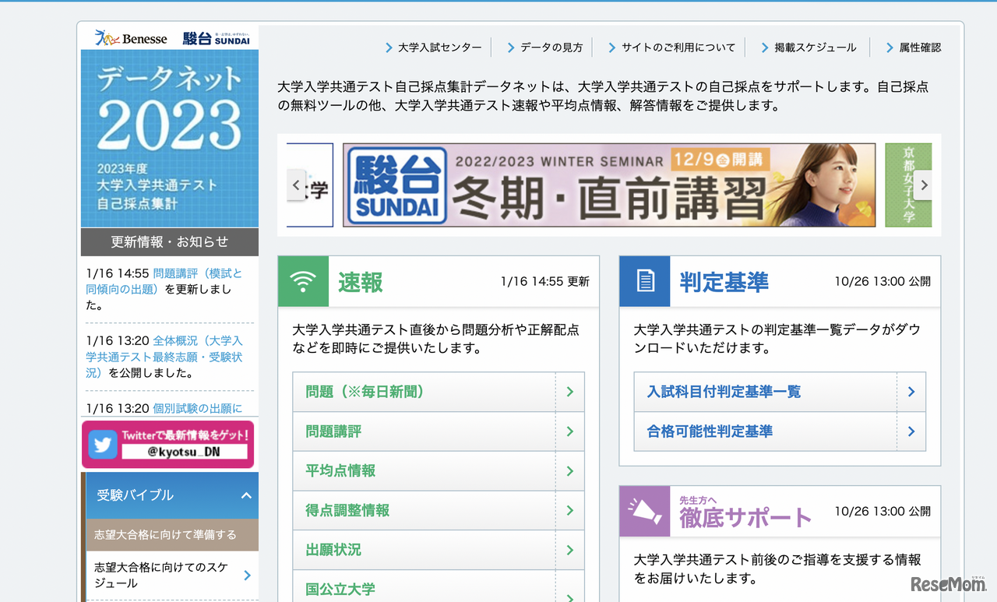Open the 駿台 冬期・直前講習 banner
The width and height of the screenshot is (997, 602).
point(609,185)
